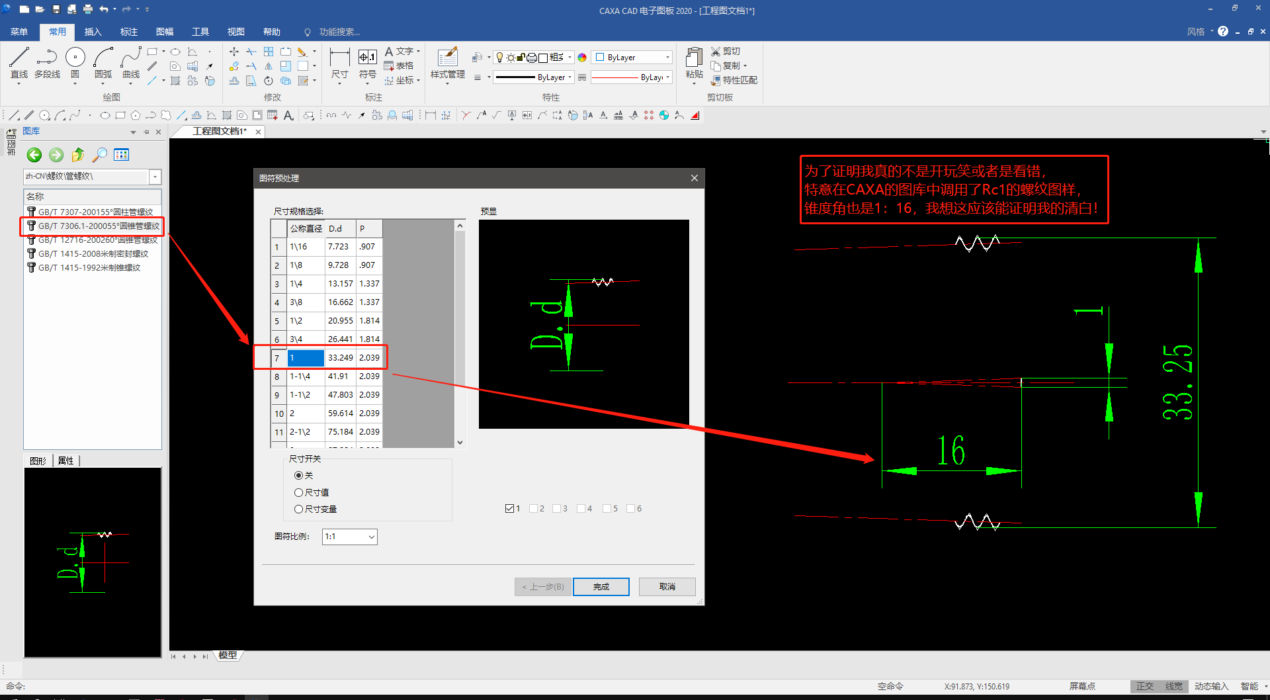Click the color wheel picker icon

pos(582,58)
